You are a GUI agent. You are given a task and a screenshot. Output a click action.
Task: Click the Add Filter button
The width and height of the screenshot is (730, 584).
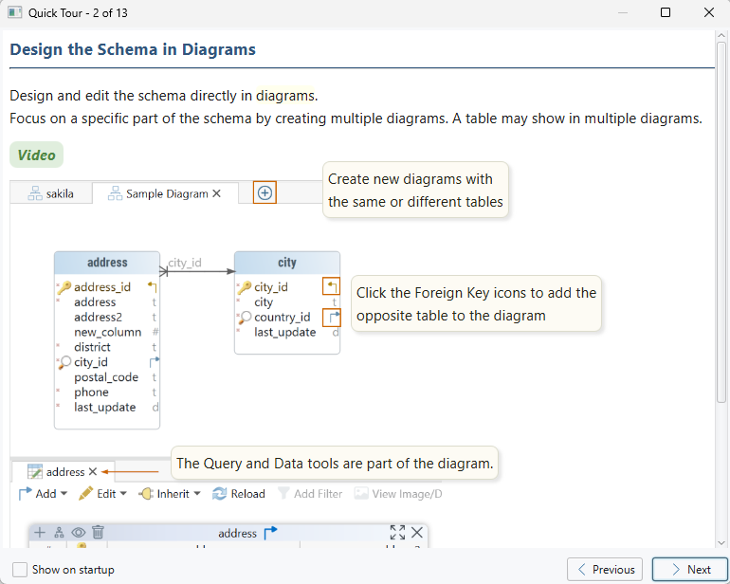tap(310, 494)
